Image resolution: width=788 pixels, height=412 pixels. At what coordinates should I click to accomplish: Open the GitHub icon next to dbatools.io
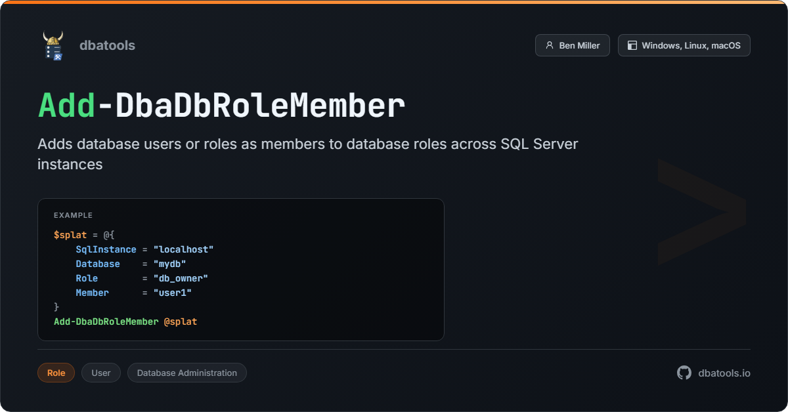(x=684, y=373)
